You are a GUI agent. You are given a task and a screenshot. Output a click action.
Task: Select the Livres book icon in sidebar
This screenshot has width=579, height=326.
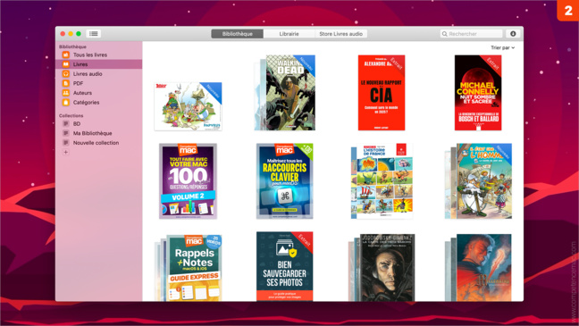coord(66,64)
